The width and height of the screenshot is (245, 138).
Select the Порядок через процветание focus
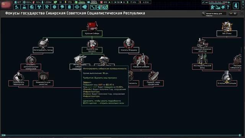click(153, 79)
